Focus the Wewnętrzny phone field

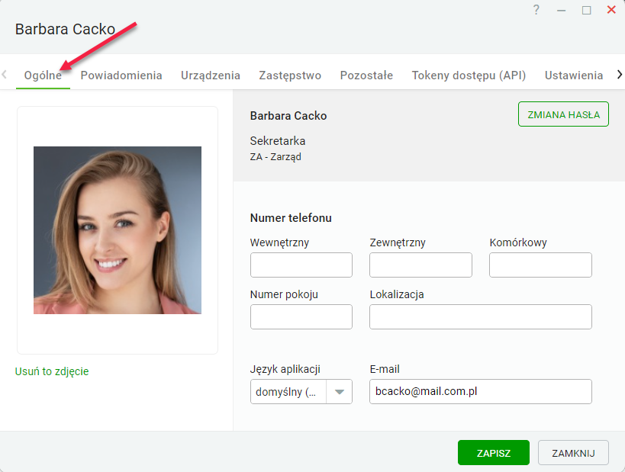pos(301,265)
